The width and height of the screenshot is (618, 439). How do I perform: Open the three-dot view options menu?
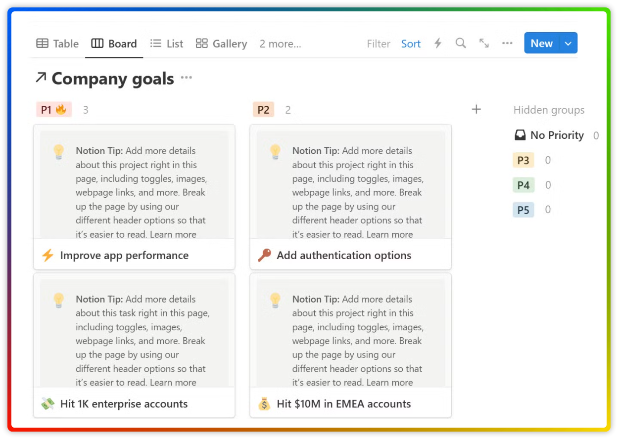(507, 44)
